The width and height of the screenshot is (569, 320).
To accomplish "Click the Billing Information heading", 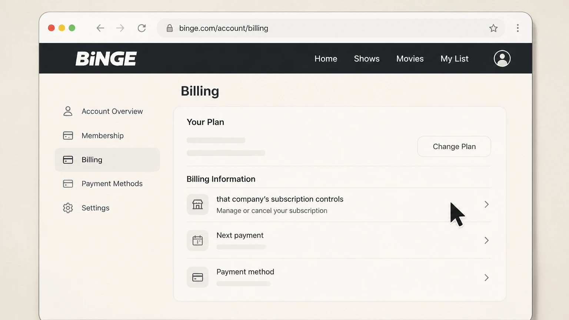I will point(221,179).
